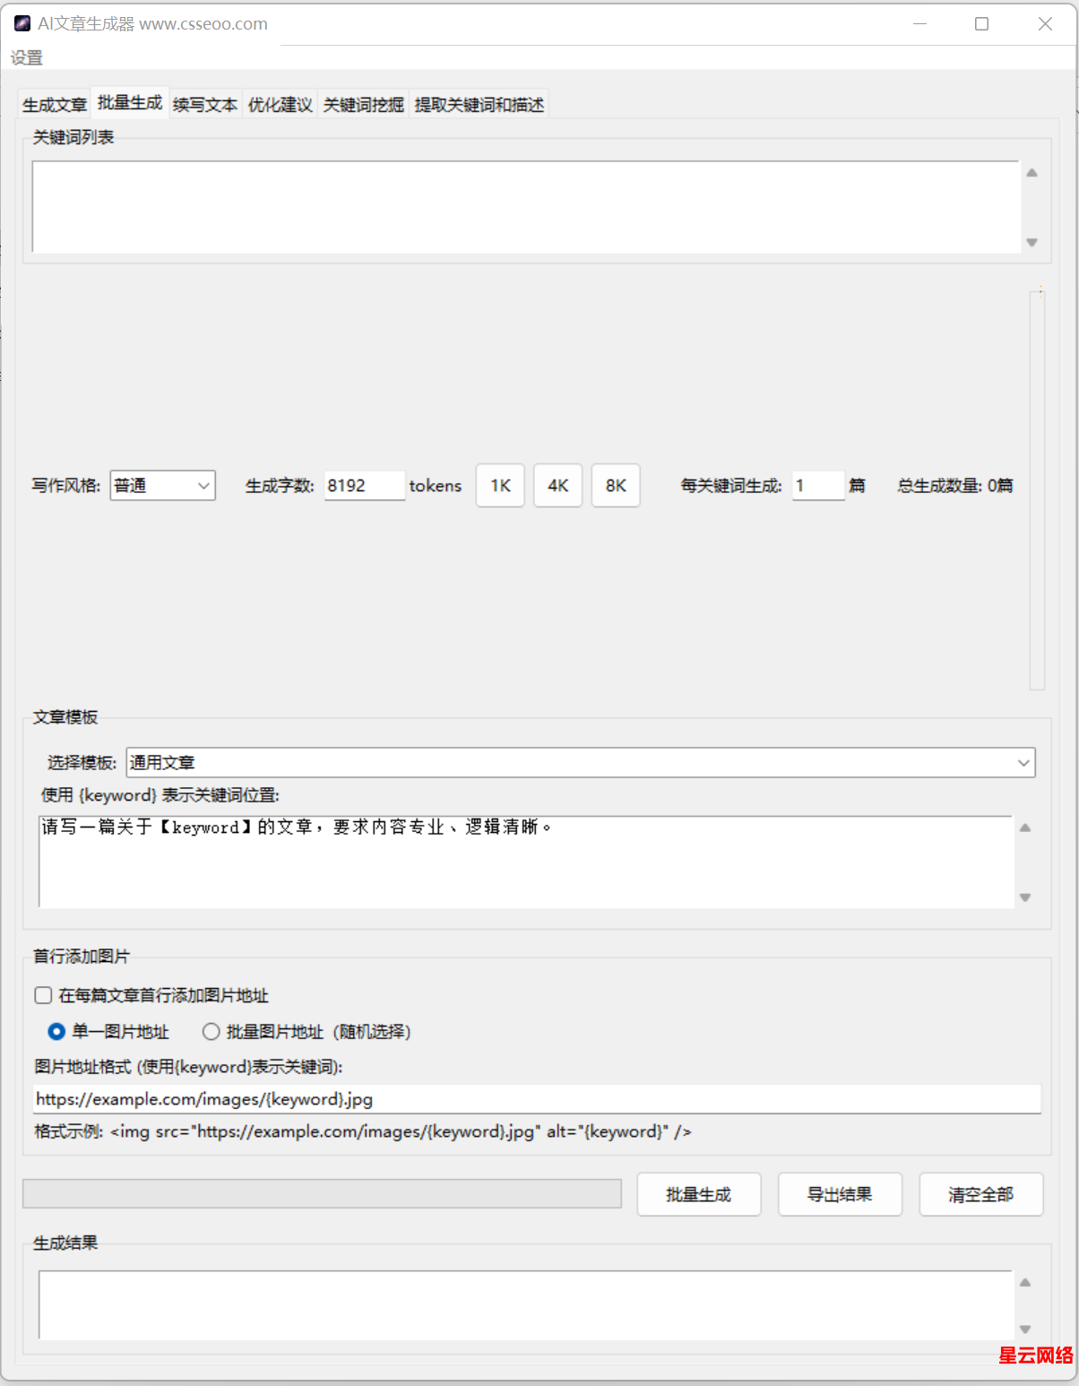Select 单一图片地址 radio option
Screen dimensions: 1079x1386
point(56,1032)
